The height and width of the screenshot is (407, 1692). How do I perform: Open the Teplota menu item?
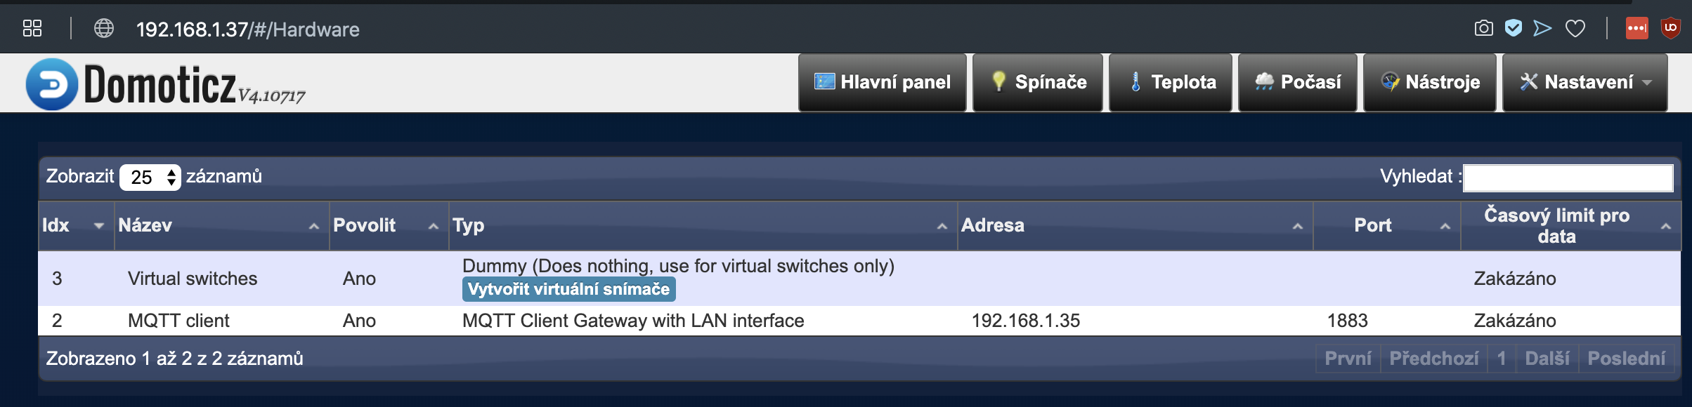[x=1171, y=83]
